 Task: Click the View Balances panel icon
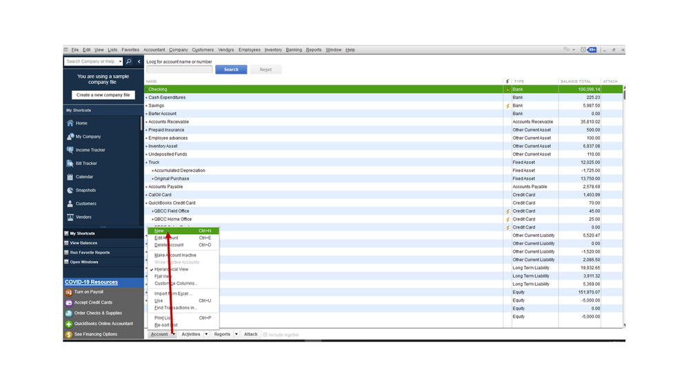[x=66, y=243]
